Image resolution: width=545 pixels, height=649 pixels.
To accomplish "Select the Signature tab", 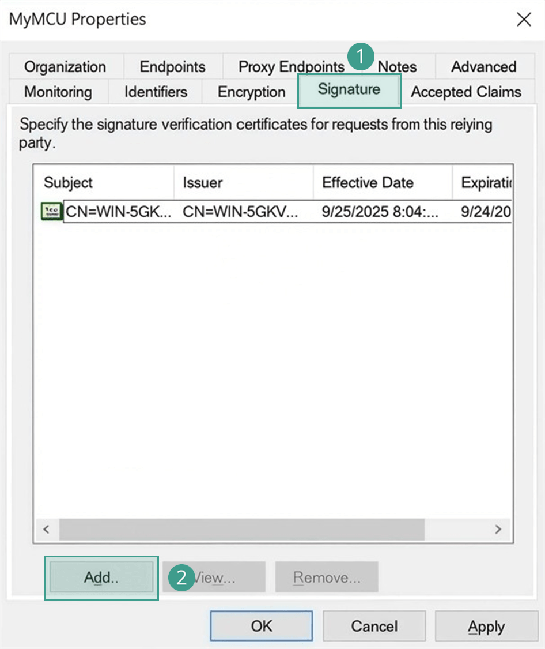I will 349,91.
